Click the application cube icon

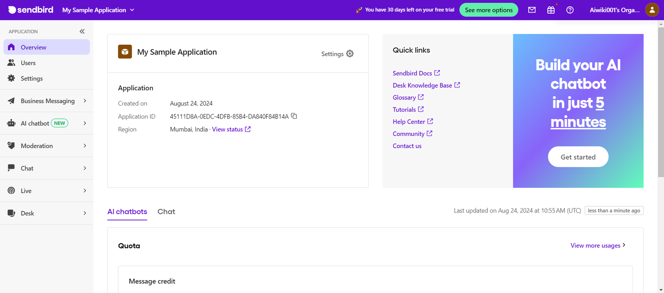[x=125, y=52]
